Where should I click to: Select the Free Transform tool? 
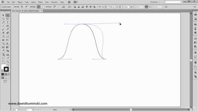coord(7,40)
